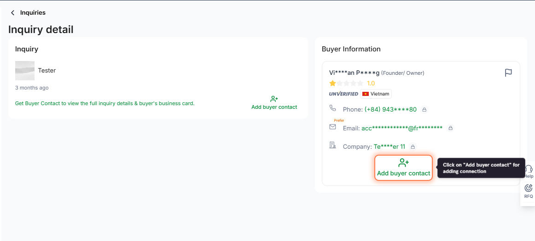Flag this buyer using the flag icon
This screenshot has width=535, height=241.
coord(508,73)
